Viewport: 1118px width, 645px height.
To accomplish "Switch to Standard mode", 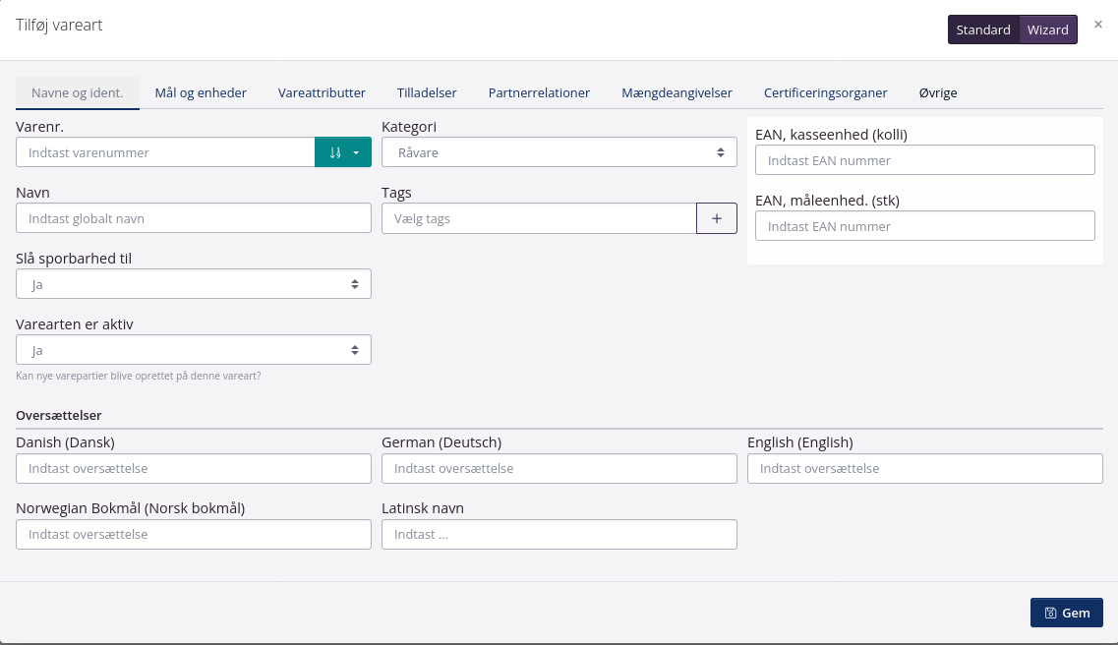I will click(x=983, y=29).
